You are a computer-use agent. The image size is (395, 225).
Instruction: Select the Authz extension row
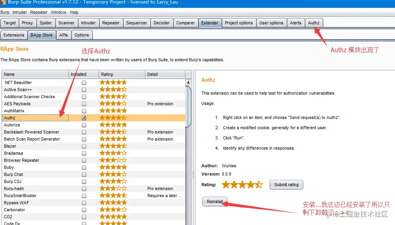[x=94, y=118]
